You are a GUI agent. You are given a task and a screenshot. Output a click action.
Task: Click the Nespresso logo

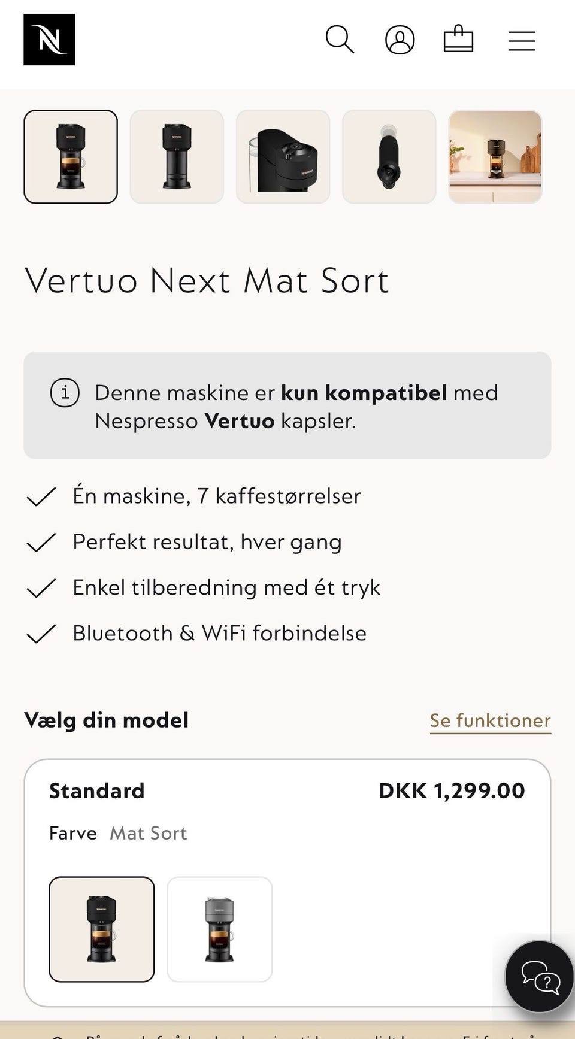pos(49,40)
